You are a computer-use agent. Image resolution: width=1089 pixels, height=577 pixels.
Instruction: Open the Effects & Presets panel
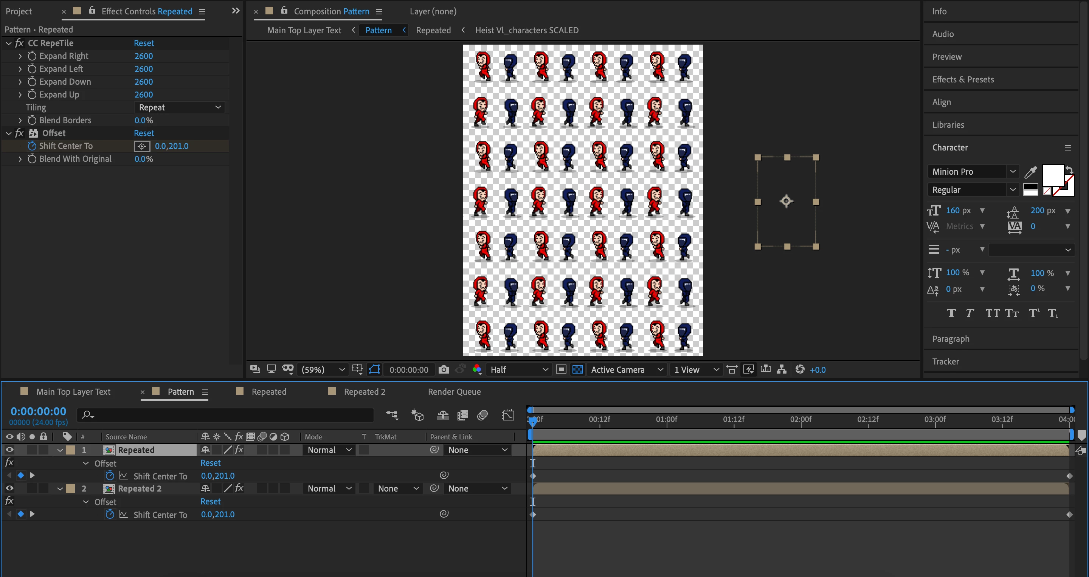(x=963, y=79)
